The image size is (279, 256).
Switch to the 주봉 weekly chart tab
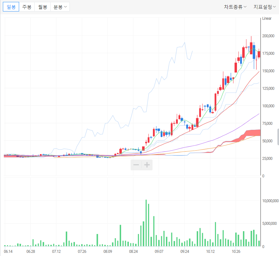[27, 7]
